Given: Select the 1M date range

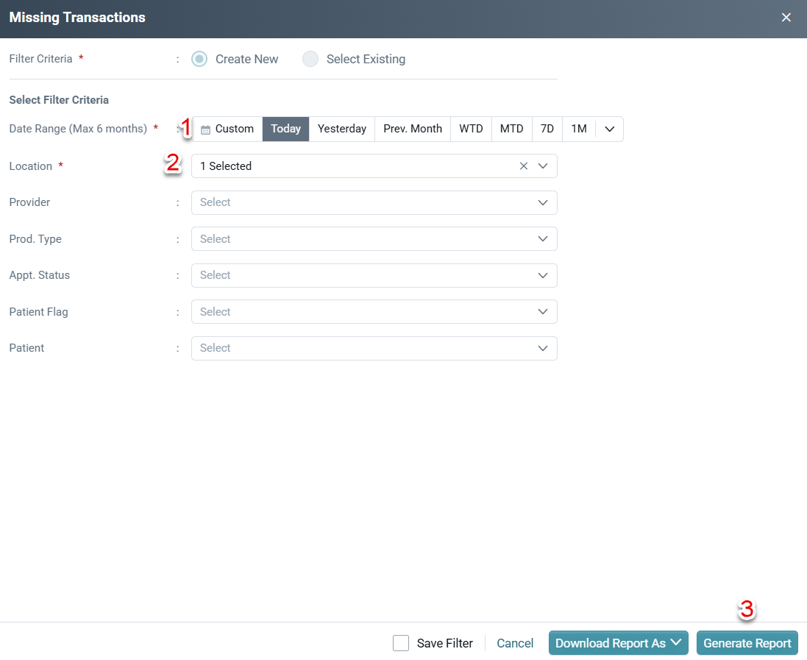Looking at the screenshot, I should click(579, 129).
